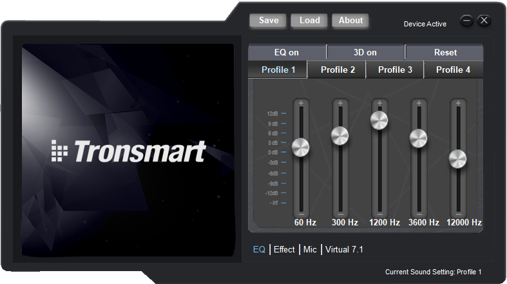Click the 1200 Hz slider knob
The width and height of the screenshot is (507, 284).
point(379,120)
